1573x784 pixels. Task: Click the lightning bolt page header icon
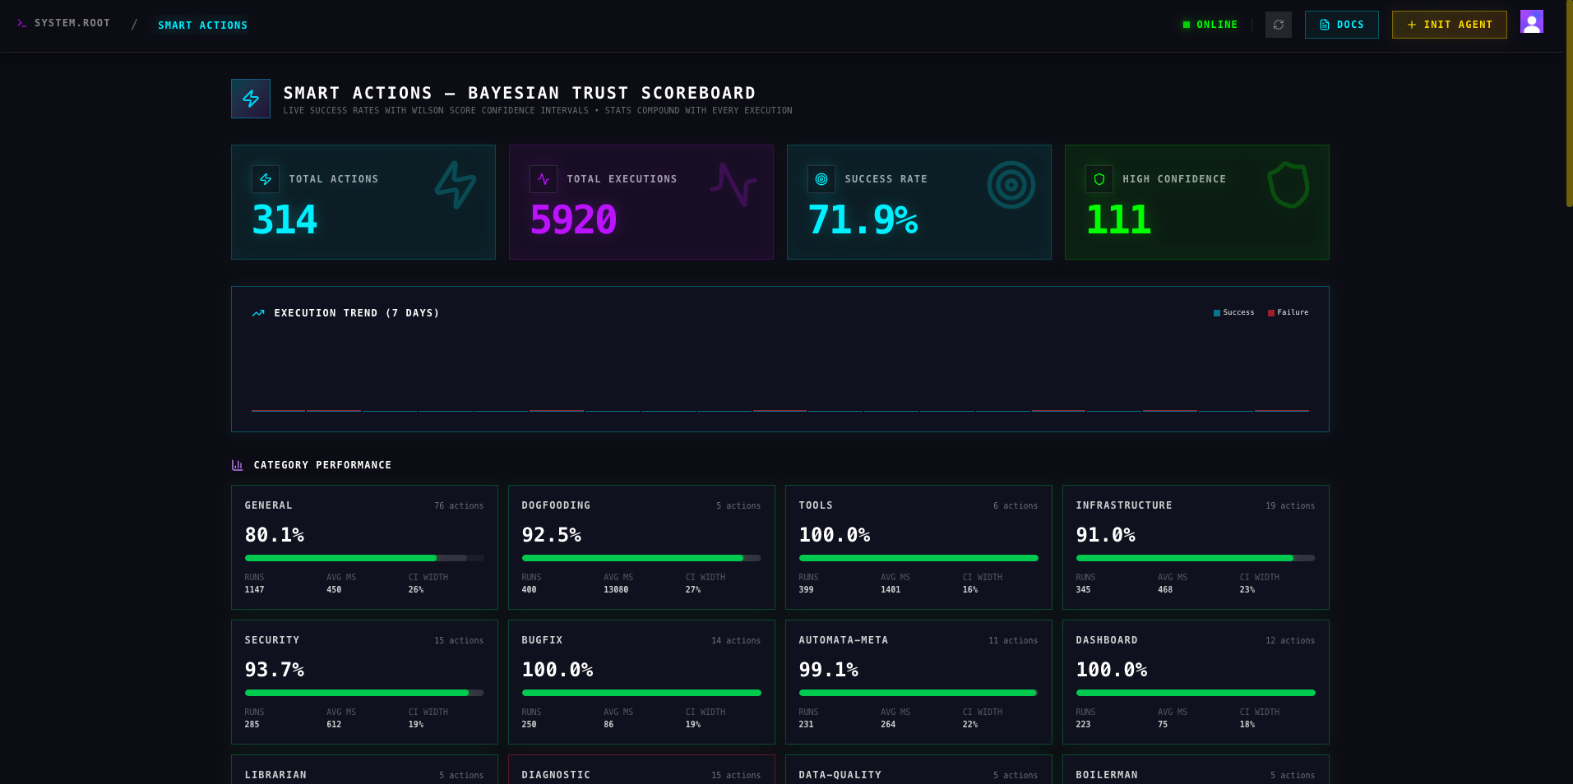(251, 99)
